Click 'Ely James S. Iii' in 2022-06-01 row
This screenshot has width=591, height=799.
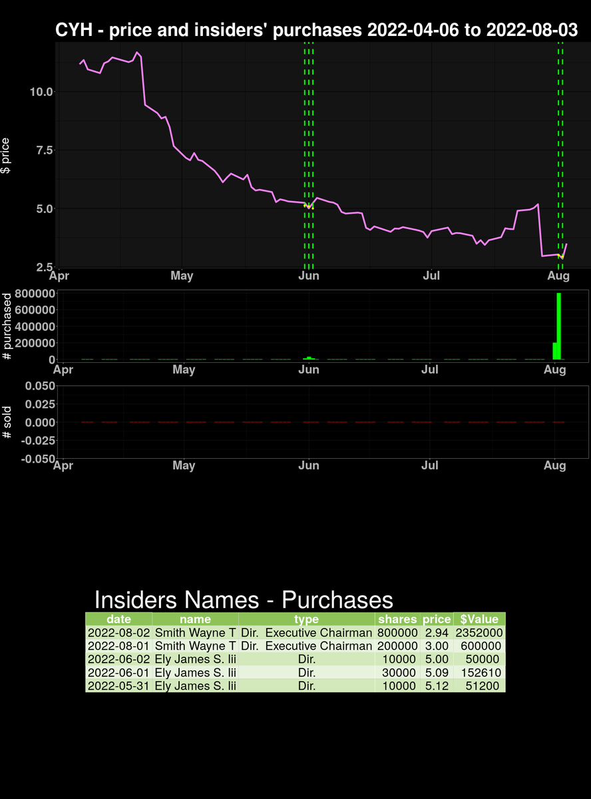195,672
